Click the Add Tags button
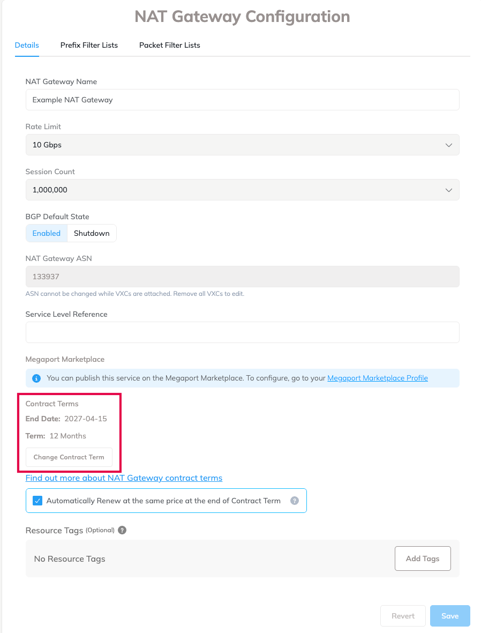Image resolution: width=481 pixels, height=633 pixels. [423, 558]
